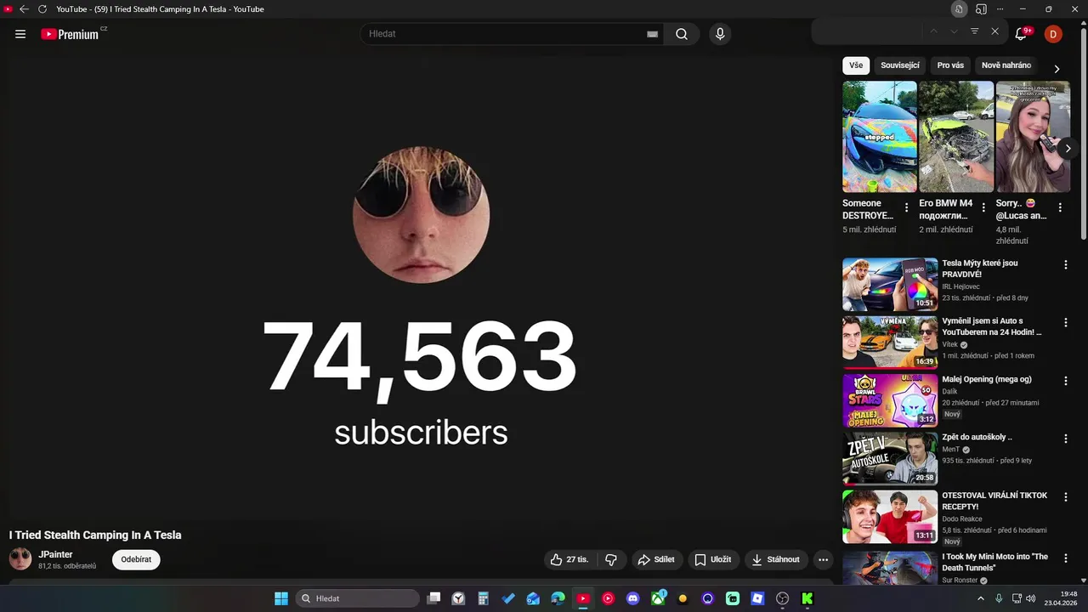Open options for OTESTOVAL VIRÁLNÍ TIKTOK video
1088x612 pixels.
[x=1066, y=496]
